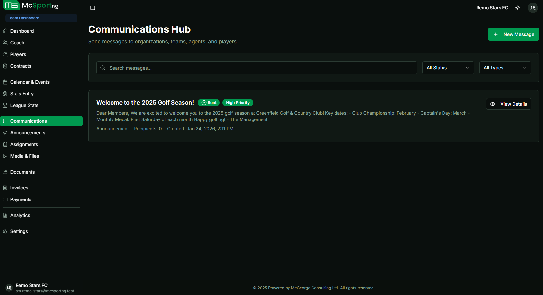
Task: Open the Welcome to 2025 Golf Season title
Action: [145, 103]
